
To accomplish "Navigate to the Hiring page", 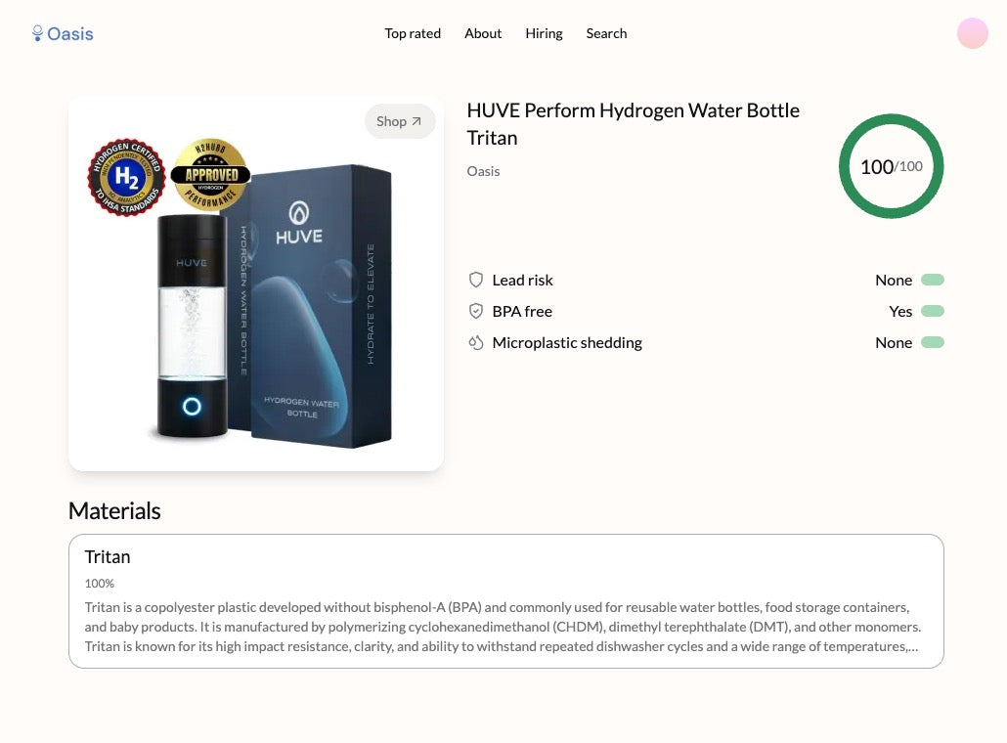I will coord(544,33).
